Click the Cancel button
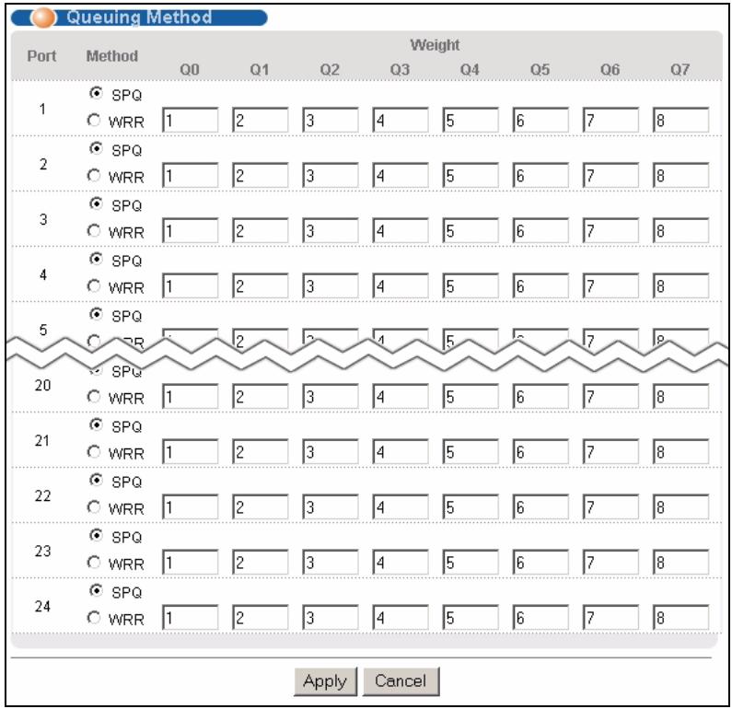 (401, 681)
